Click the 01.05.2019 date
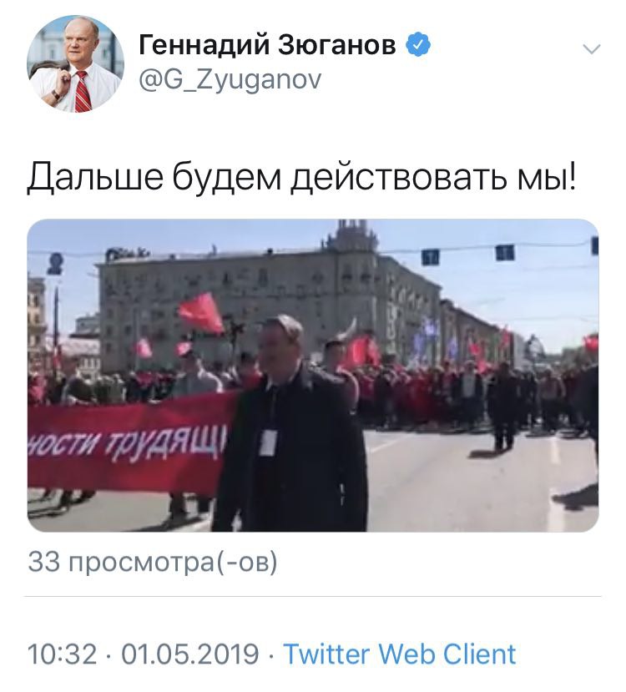The width and height of the screenshot is (626, 692). 189,654
